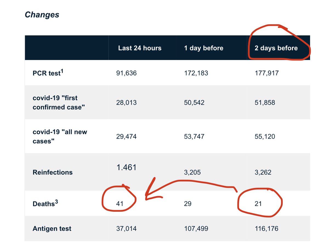Click the Deaths value 29
Screen dimensions: 329x245
point(188,204)
